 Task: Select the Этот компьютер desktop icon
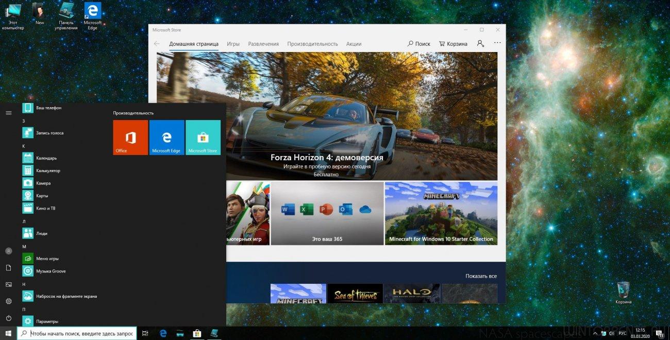click(x=13, y=16)
